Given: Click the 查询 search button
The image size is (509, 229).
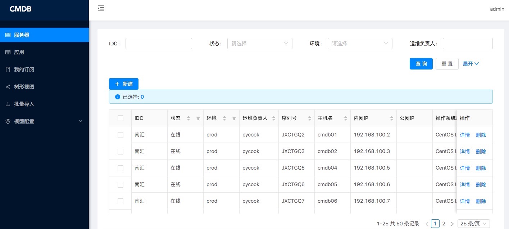Looking at the screenshot, I should click(421, 64).
